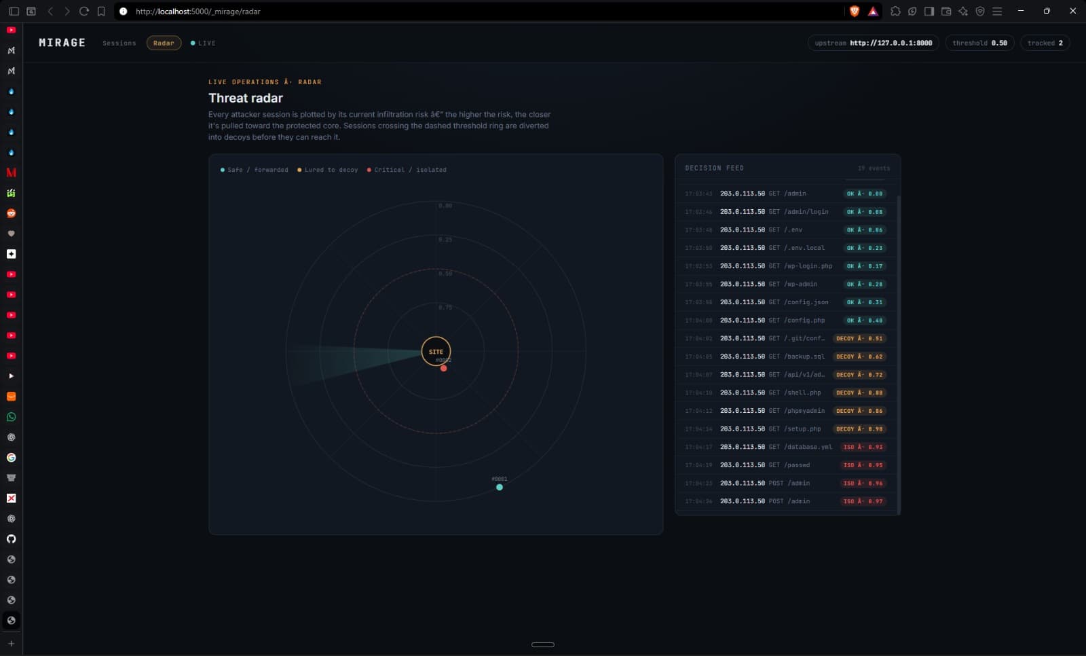Viewport: 1086px width, 656px height.
Task: Select the GET /database.yml isolated row
Action: pos(786,447)
